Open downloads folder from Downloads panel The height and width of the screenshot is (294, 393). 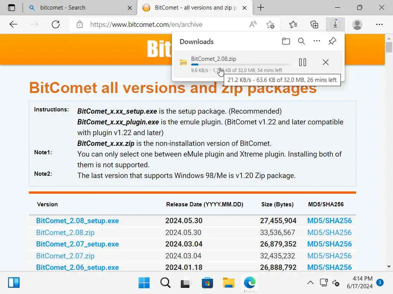286,41
